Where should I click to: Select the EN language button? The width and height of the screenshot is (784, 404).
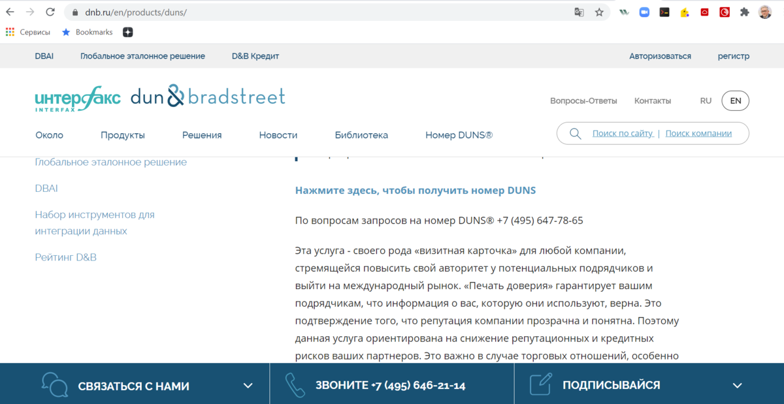[x=736, y=101]
